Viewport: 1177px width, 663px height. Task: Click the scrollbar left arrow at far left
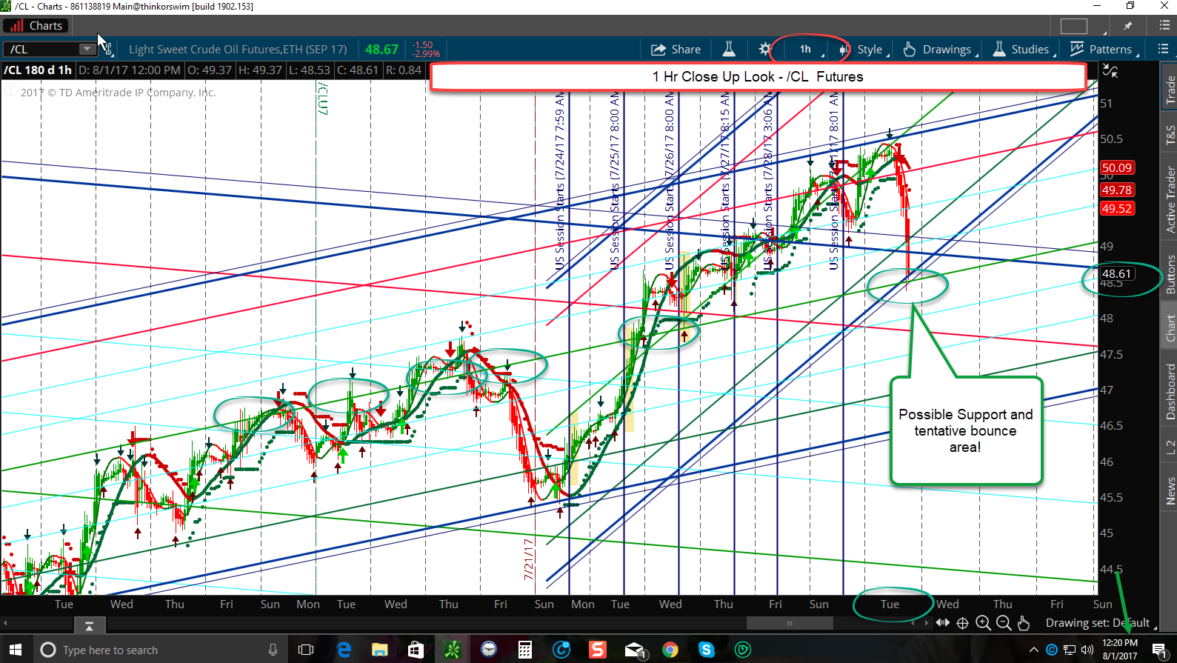pos(4,623)
